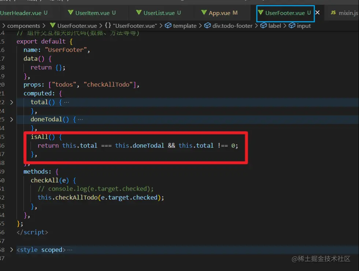
Task: Click the cube icon before div.todo-footer
Action: click(207, 25)
